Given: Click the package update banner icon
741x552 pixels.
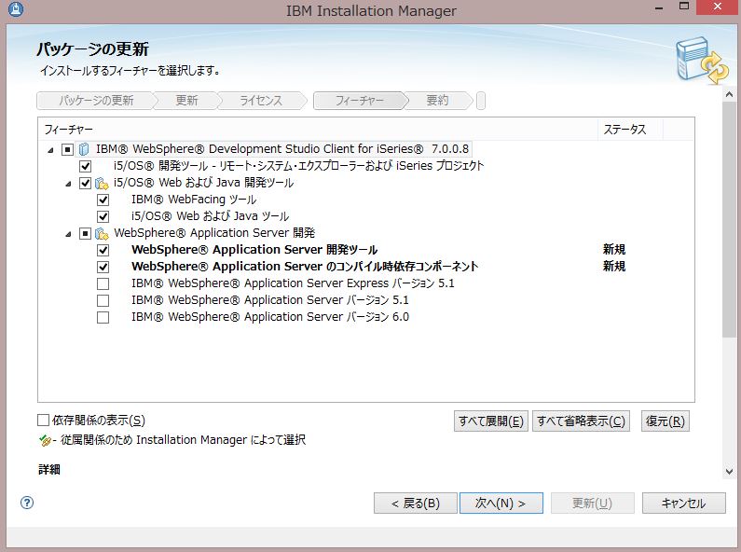Looking at the screenshot, I should tap(702, 61).
